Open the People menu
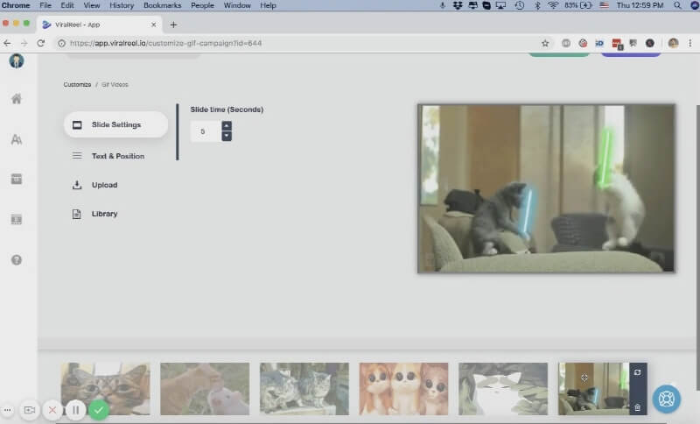Screen dimensions: 700x424 pyautogui.click(x=202, y=5)
